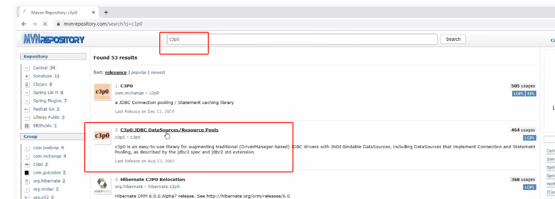Click the address bar URL
The width and height of the screenshot is (555, 199).
(x=103, y=24)
